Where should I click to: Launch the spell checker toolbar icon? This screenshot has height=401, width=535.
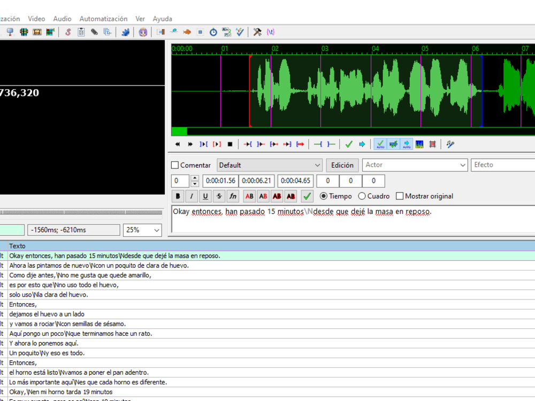[240, 32]
